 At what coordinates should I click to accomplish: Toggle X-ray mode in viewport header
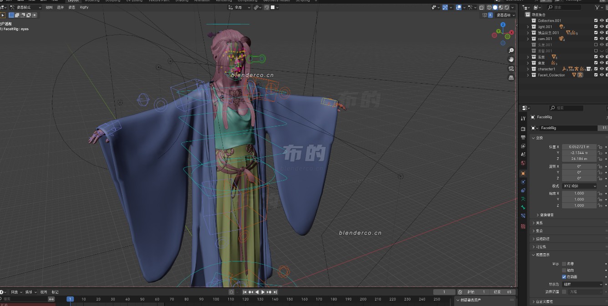pyautogui.click(x=482, y=7)
